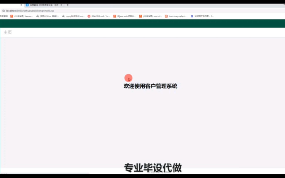Image resolution: width=285 pixels, height=178 pixels.
Task: Click the horizontal scrollbar at the bottom
Action: point(47,174)
